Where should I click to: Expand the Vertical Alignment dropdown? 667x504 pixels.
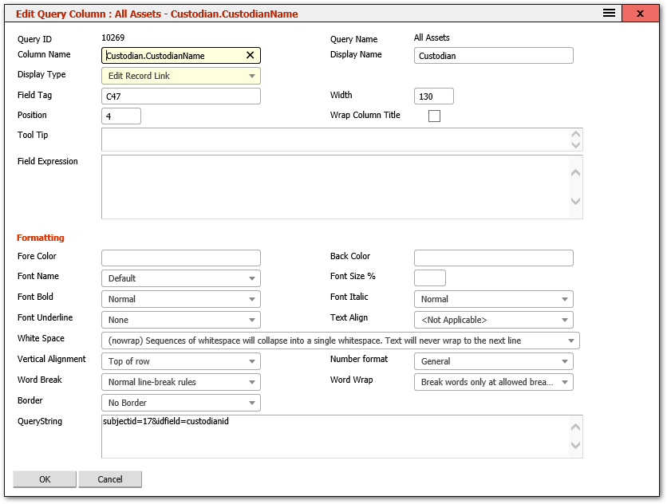pyautogui.click(x=254, y=360)
